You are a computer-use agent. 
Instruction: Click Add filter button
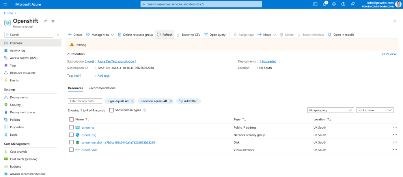click(188, 101)
